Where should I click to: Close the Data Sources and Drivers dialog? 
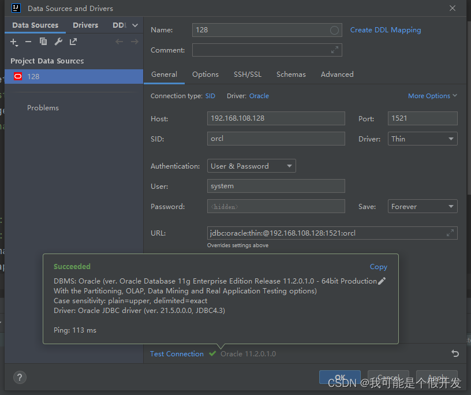point(453,8)
